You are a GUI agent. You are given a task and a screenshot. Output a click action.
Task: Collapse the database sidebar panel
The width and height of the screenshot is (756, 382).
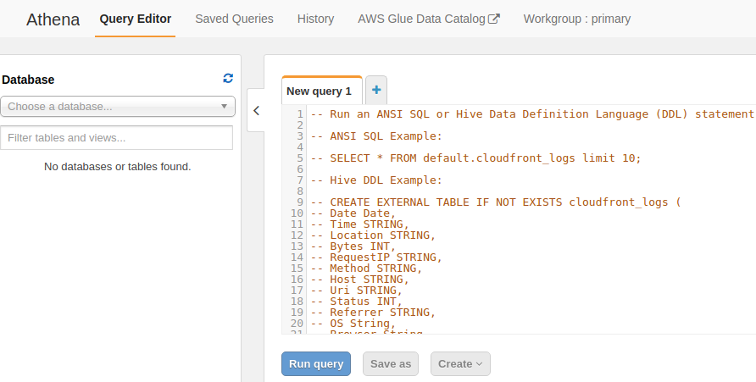[256, 110]
